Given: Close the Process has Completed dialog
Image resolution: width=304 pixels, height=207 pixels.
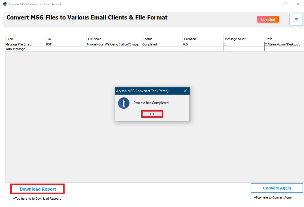Looking at the screenshot, I should pos(185,91).
